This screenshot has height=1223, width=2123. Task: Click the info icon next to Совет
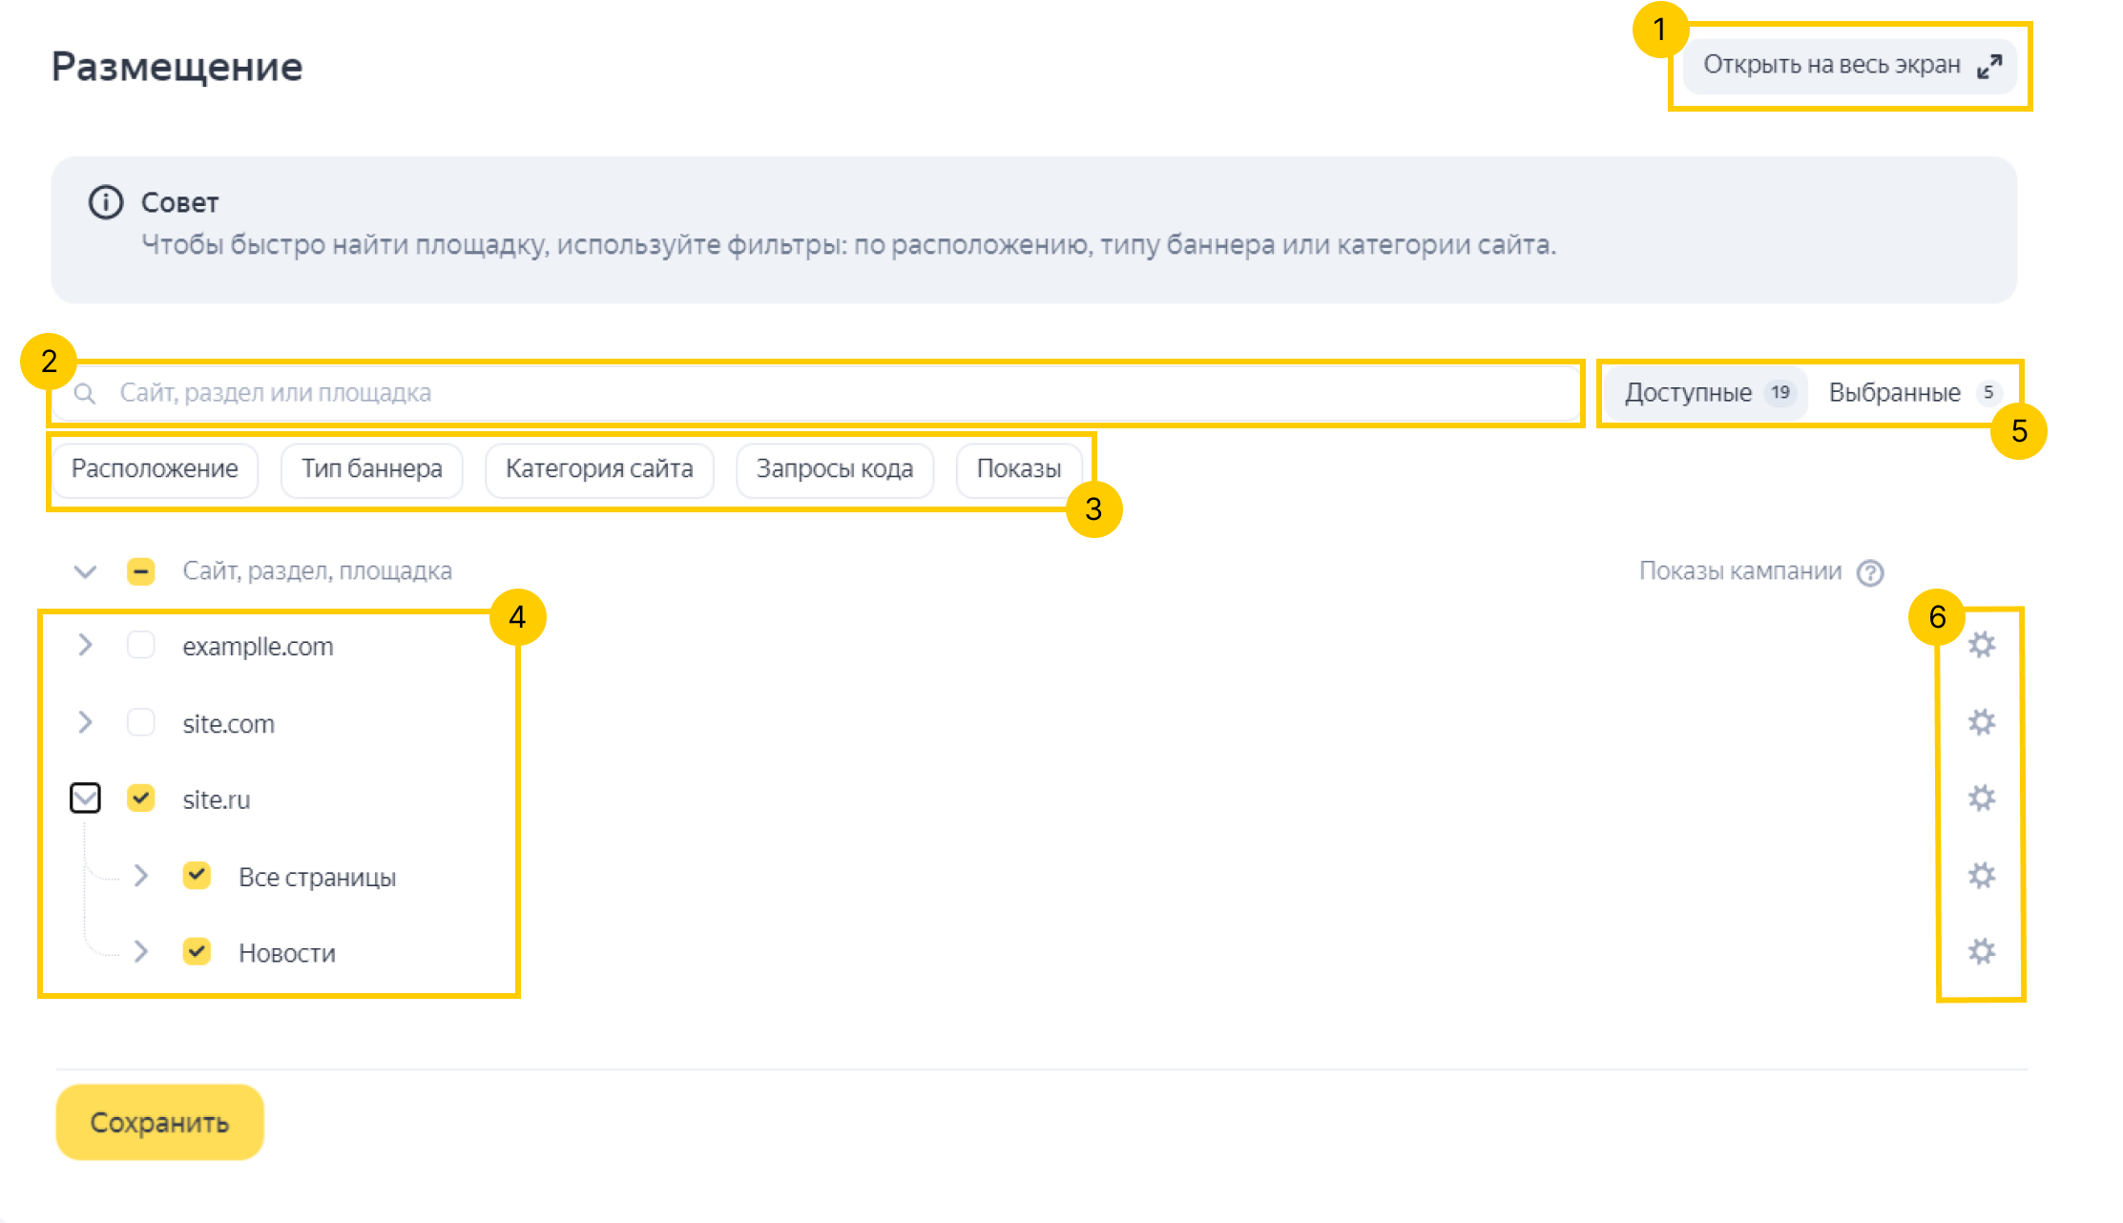(106, 202)
